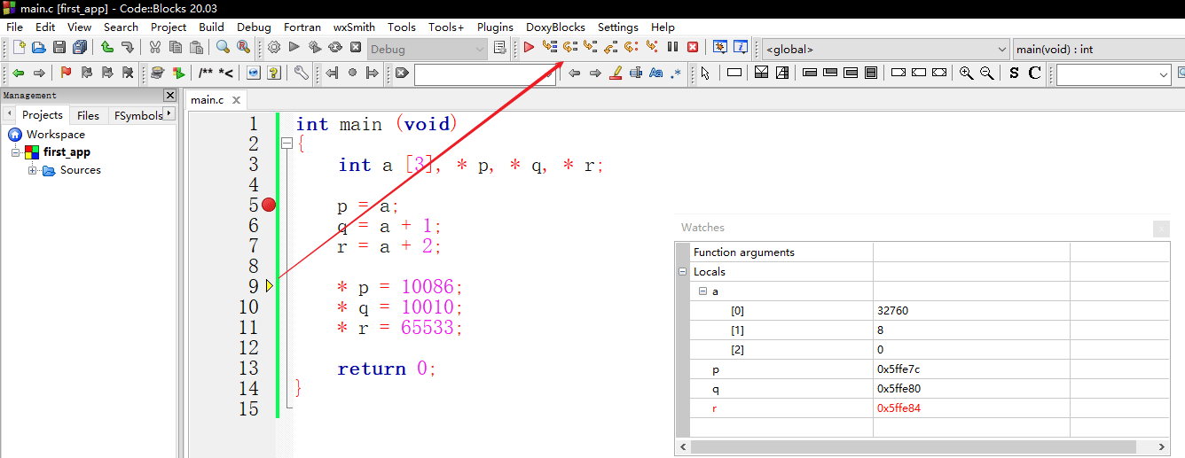This screenshot has height=458, width=1185.
Task: Expand the Sources folder node
Action: pos(33,170)
